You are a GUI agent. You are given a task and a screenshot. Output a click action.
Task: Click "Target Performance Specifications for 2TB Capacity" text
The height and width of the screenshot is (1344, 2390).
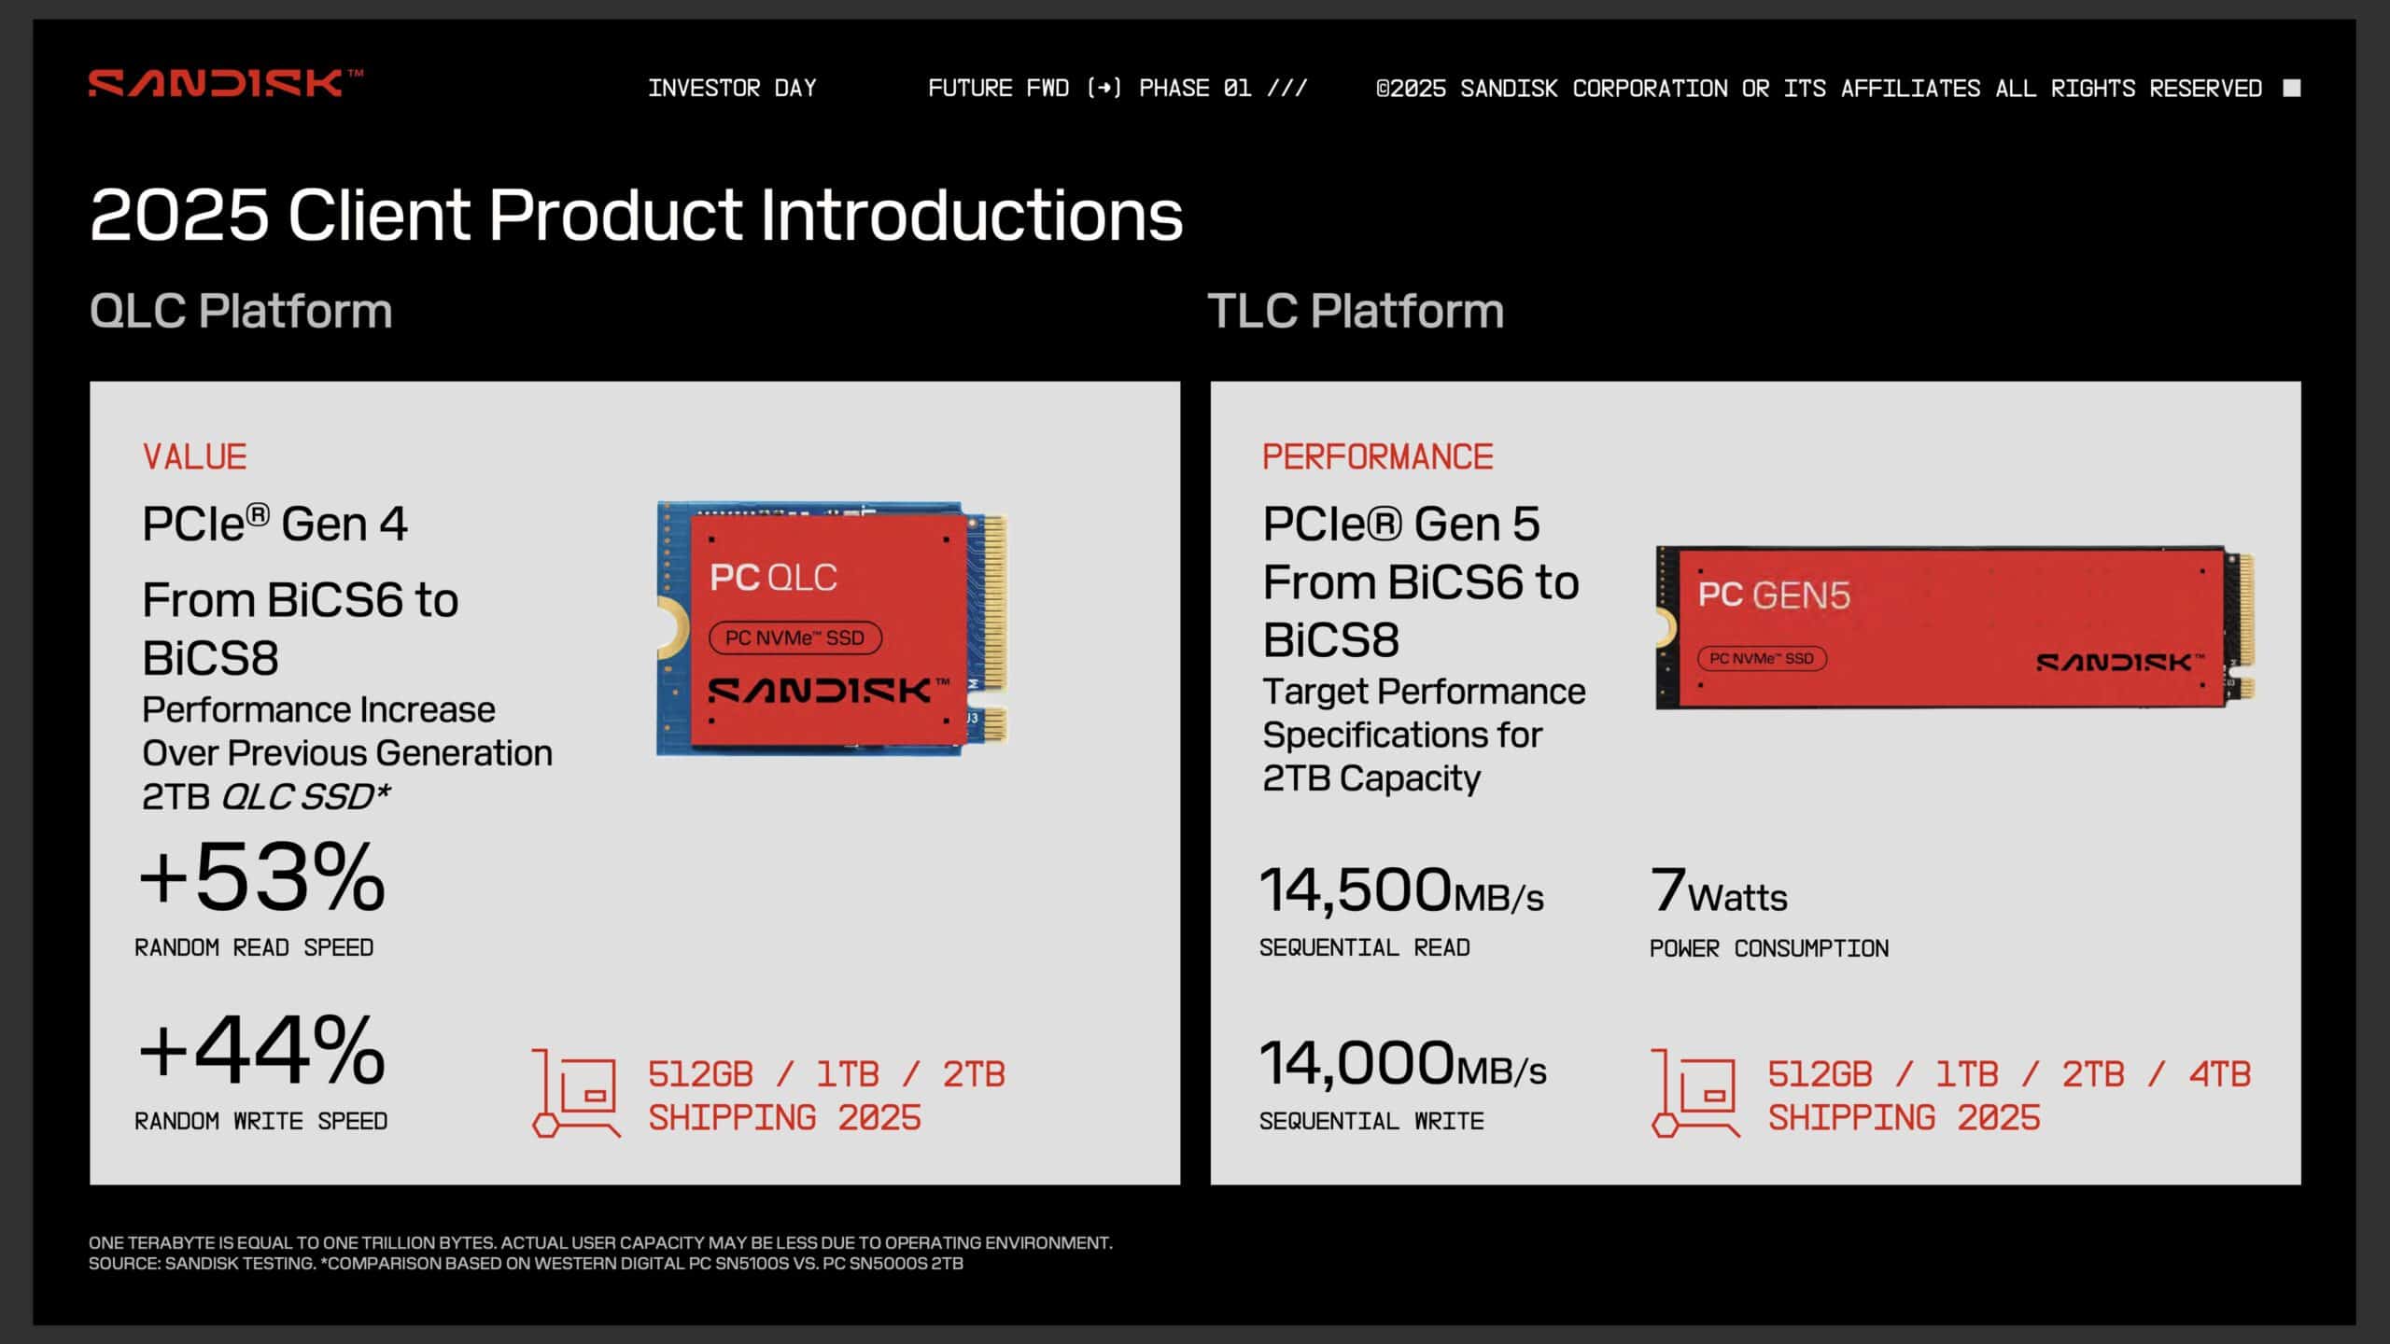click(x=1424, y=735)
